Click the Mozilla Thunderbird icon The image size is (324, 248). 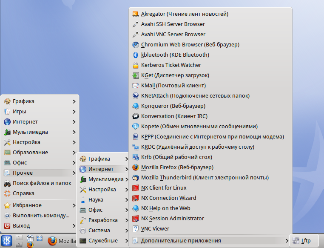136,177
